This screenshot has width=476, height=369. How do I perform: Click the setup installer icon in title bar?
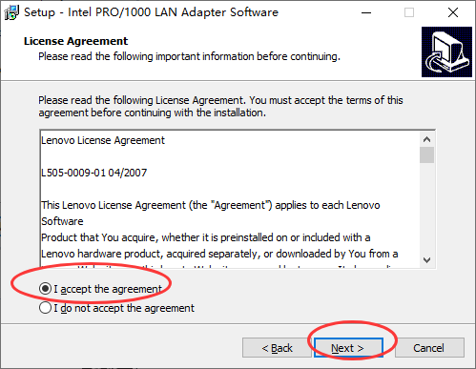(x=11, y=12)
